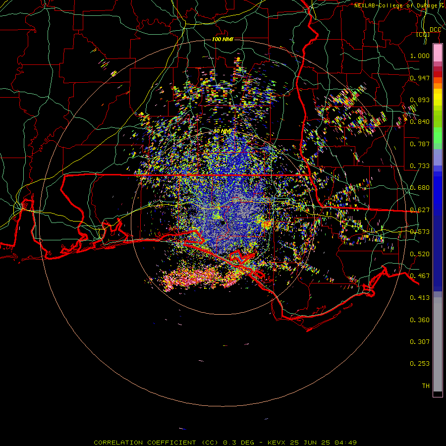Click the 0.360 legend value
Viewport: 446px width, 446px height.
pos(420,320)
